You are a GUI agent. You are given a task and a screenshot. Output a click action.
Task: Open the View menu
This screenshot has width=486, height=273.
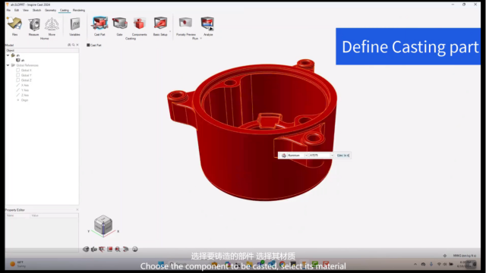(26, 10)
